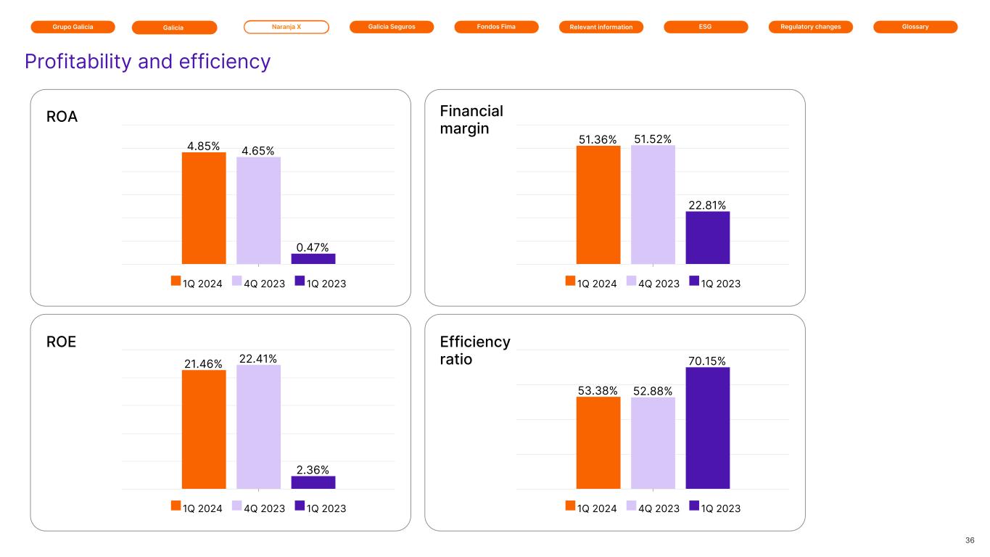Jump to the Regulatory changes tab

click(810, 27)
